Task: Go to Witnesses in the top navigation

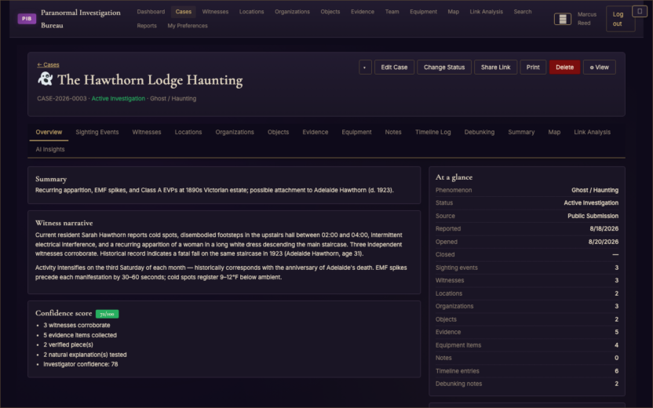Action: [215, 12]
